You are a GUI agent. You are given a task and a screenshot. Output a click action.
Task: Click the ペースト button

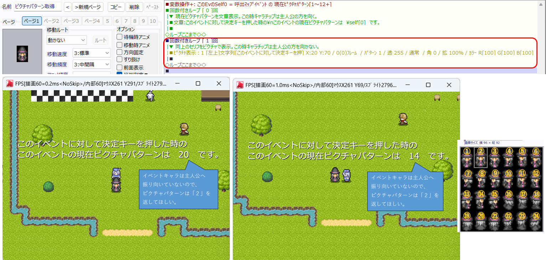click(153, 7)
